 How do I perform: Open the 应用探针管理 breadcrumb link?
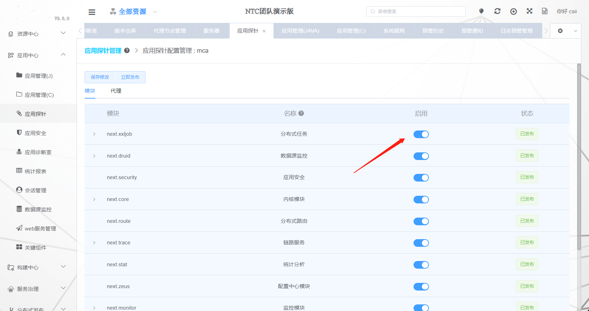pos(103,51)
